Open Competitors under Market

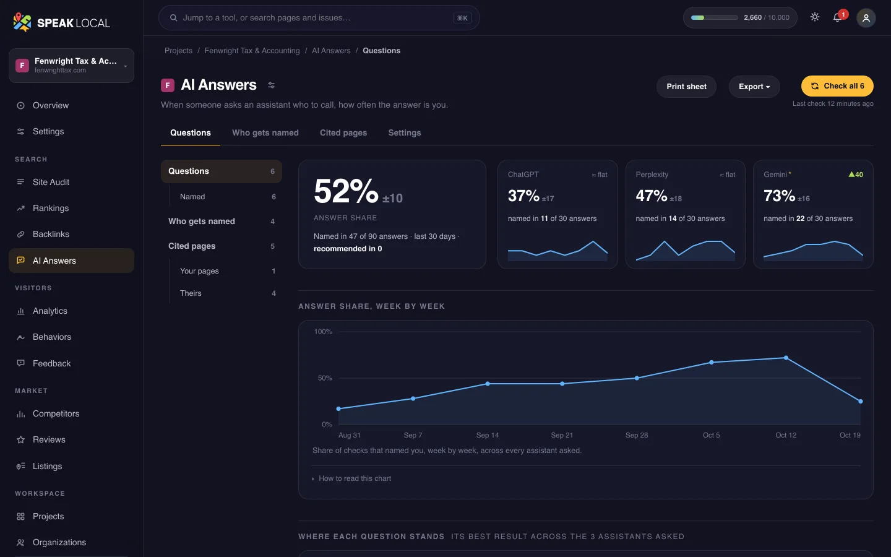click(71, 413)
